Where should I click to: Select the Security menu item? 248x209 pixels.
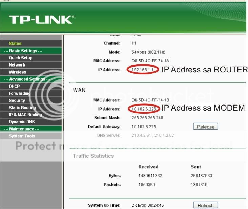[x=17, y=100]
